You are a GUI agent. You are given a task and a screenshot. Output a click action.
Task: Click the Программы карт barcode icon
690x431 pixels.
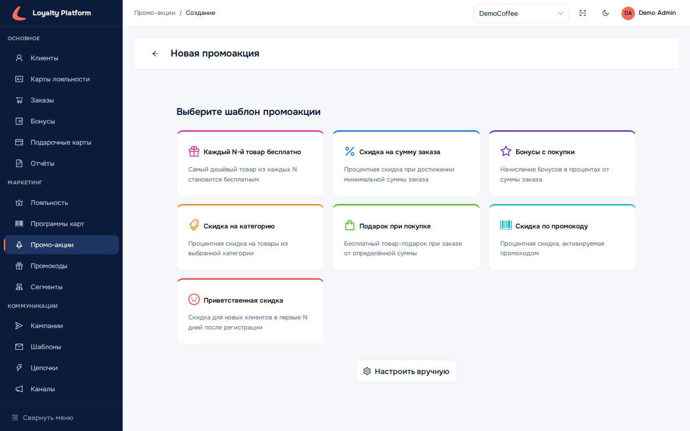pos(19,224)
